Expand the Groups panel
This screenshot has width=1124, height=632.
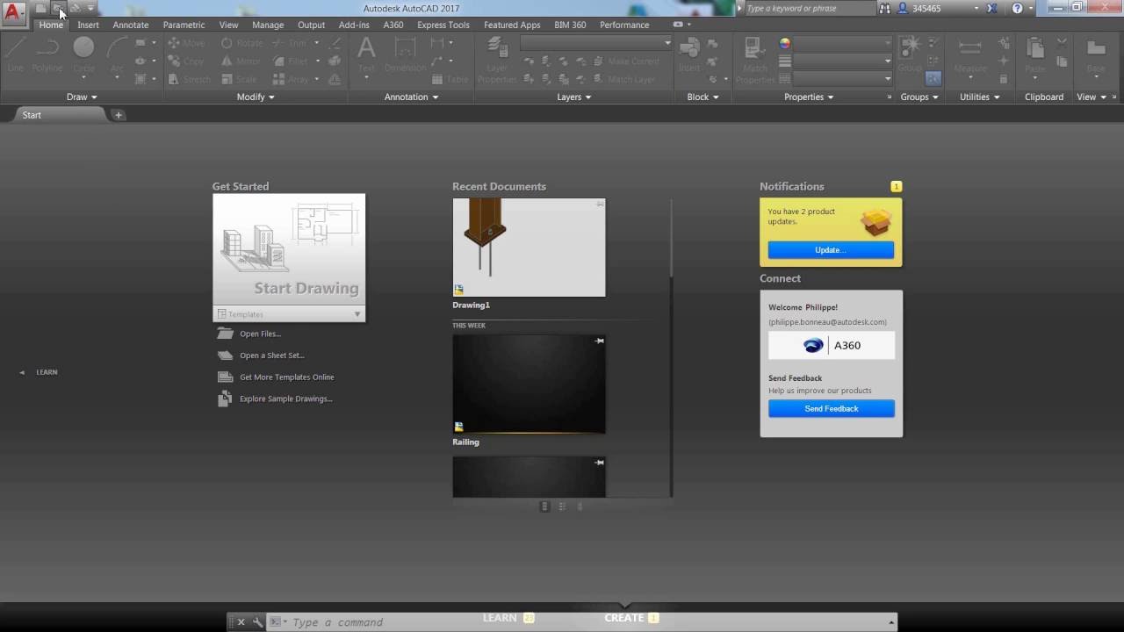click(919, 97)
